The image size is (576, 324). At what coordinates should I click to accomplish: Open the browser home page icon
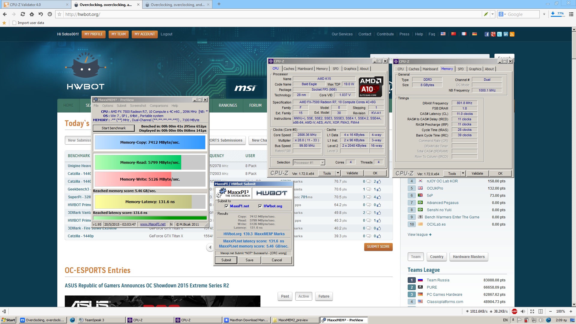point(32,14)
